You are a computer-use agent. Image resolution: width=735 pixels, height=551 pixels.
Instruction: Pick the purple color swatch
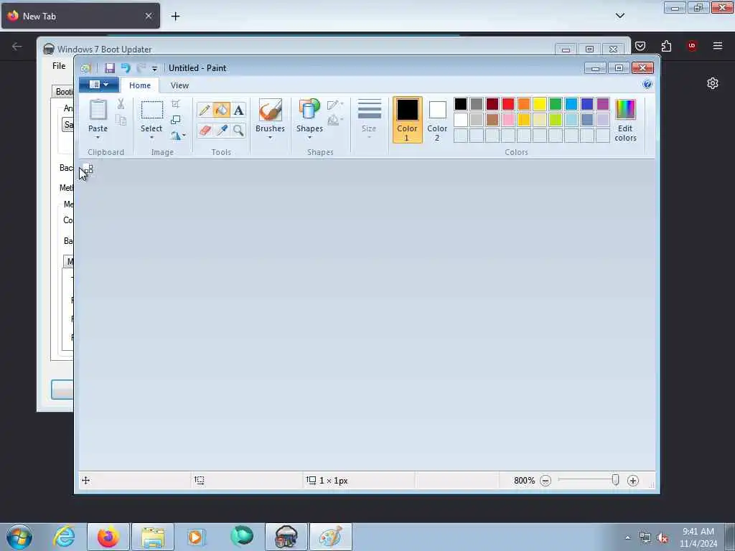tap(603, 104)
